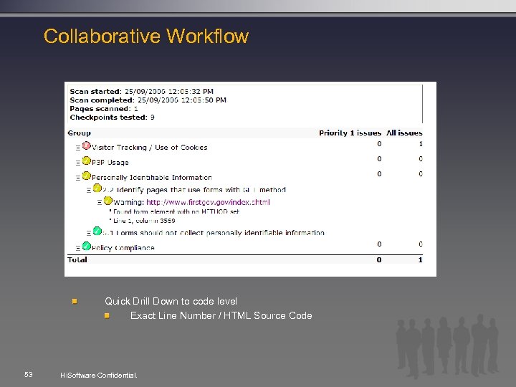
Task: Click the yellow icon beside Personally Identifiable Information
Action: coord(86,176)
